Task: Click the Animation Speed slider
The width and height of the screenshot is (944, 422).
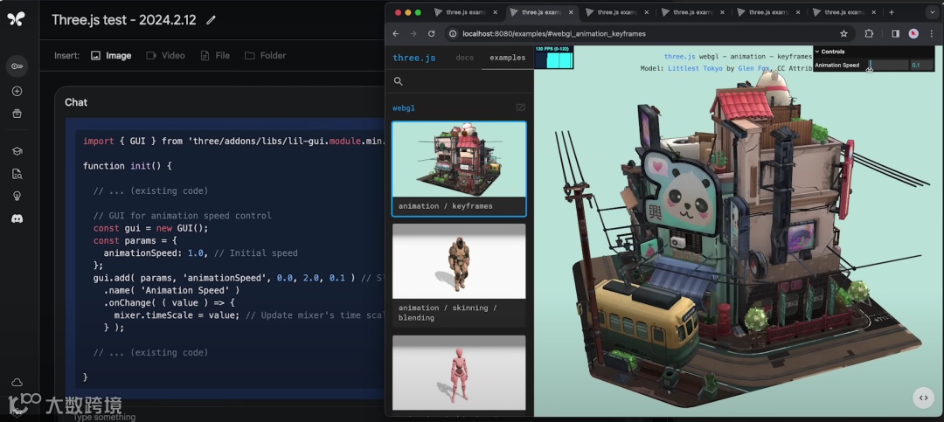Action: [888, 65]
